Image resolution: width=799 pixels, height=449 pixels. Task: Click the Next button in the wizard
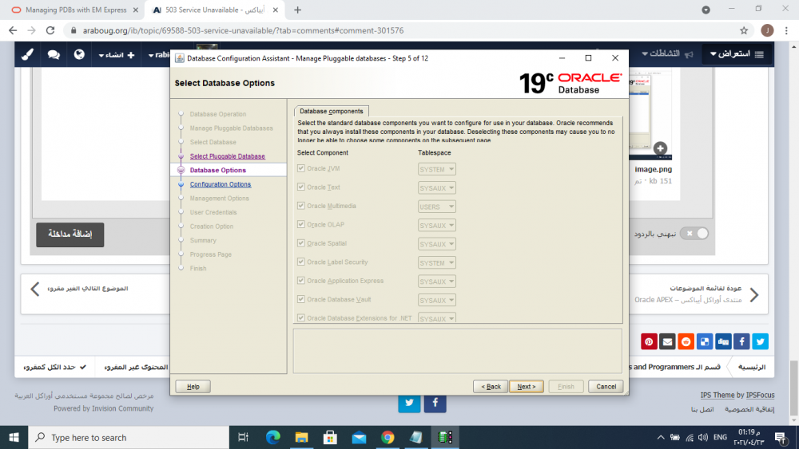pos(526,386)
